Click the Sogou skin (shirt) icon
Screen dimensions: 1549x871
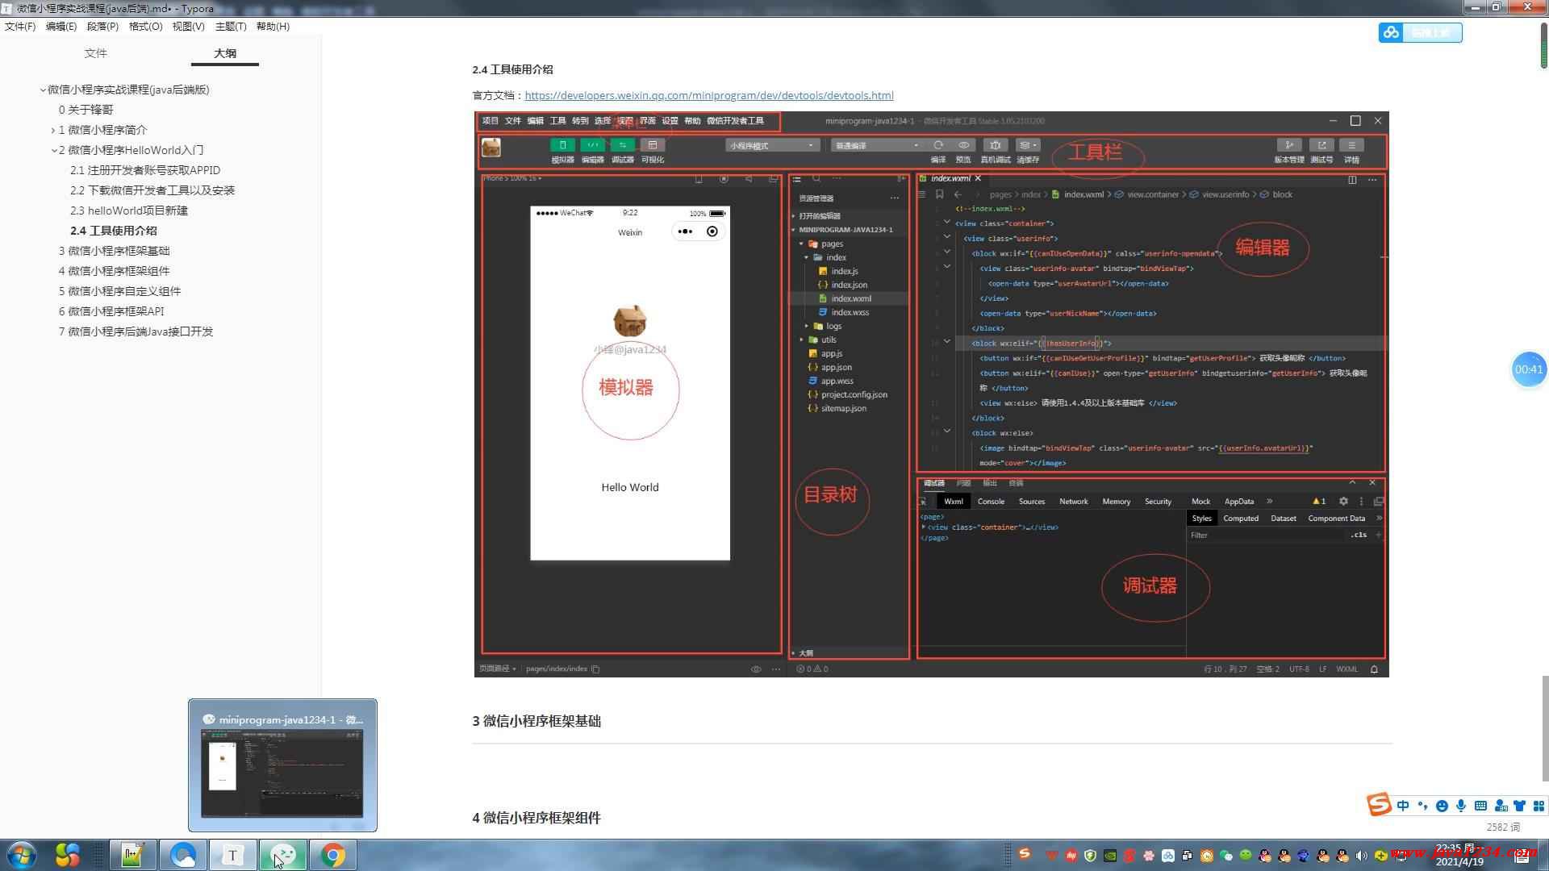click(1519, 806)
